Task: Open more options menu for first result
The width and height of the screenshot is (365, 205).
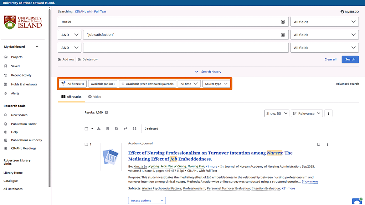Action: point(328,144)
